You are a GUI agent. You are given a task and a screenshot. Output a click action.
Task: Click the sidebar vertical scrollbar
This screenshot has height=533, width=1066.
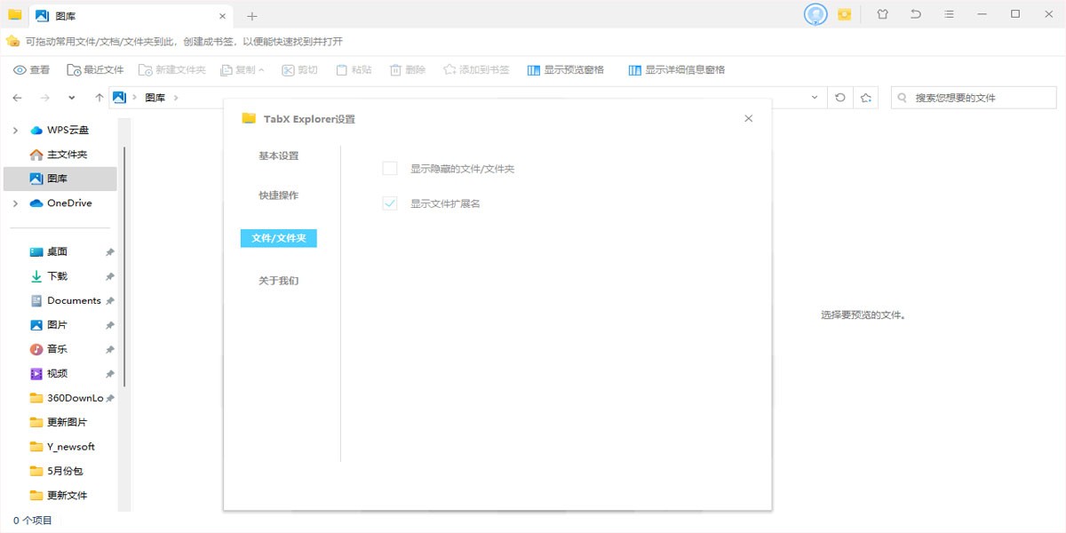(124, 266)
